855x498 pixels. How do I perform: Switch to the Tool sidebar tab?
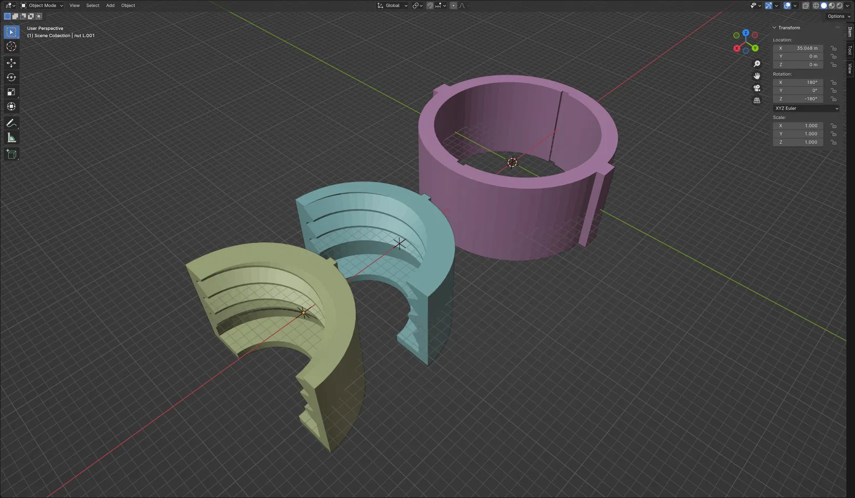[850, 50]
